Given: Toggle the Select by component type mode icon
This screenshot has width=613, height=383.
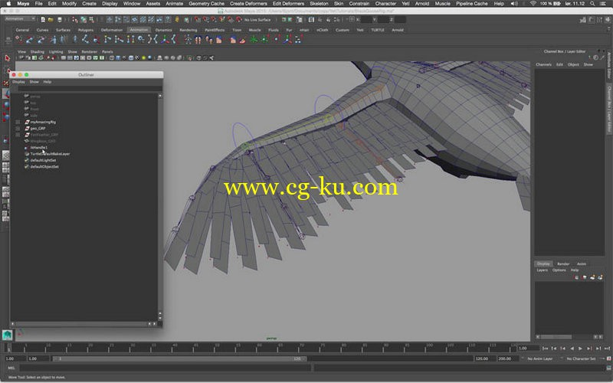Looking at the screenshot, I should (x=91, y=19).
